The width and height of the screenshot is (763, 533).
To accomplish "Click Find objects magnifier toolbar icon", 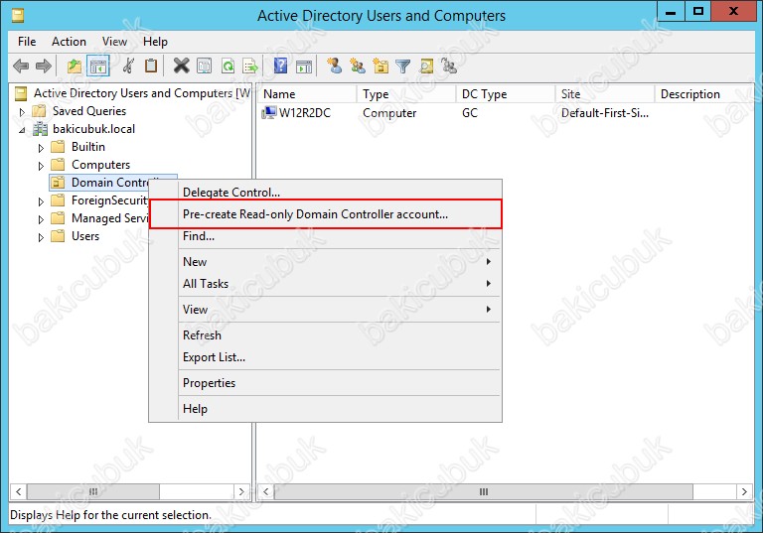I will coord(426,66).
